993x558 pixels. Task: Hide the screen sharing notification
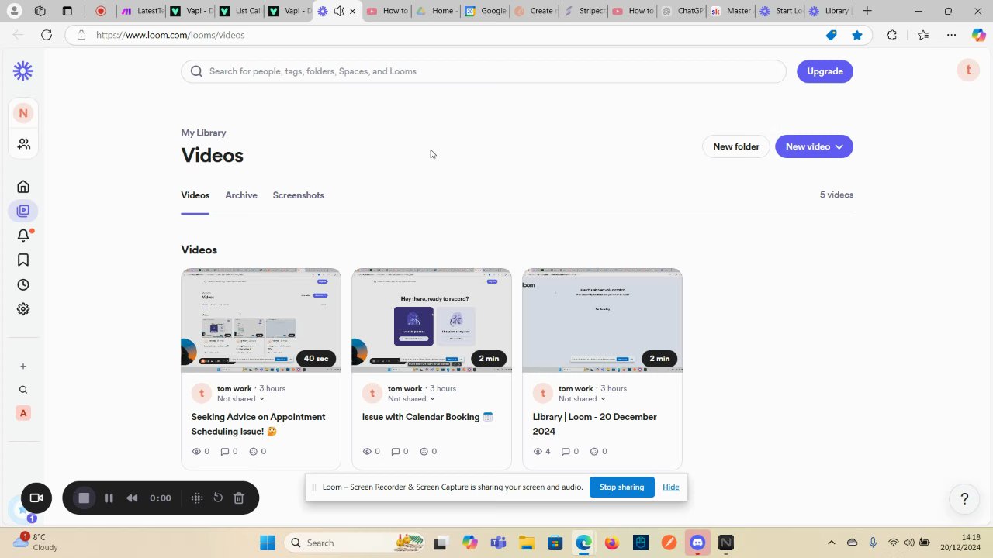pos(671,487)
